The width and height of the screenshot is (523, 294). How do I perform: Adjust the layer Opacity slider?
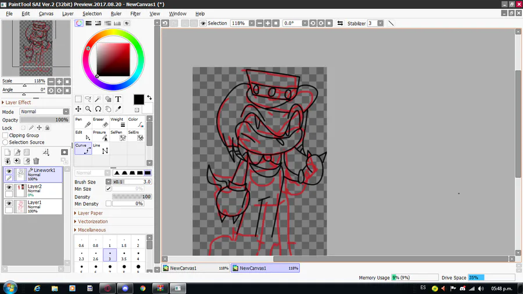point(44,120)
